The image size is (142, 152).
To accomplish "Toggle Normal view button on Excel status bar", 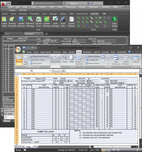I will click(103, 150).
